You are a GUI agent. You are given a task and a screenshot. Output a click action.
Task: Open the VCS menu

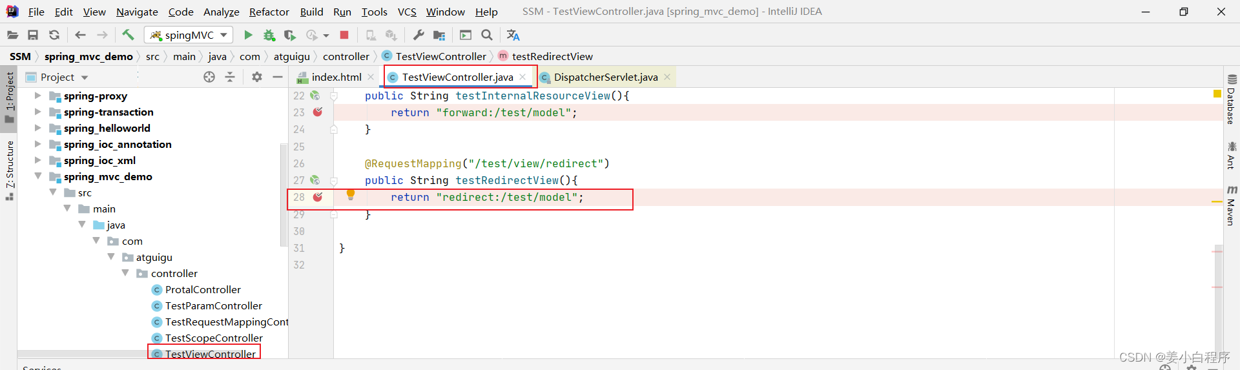(407, 12)
